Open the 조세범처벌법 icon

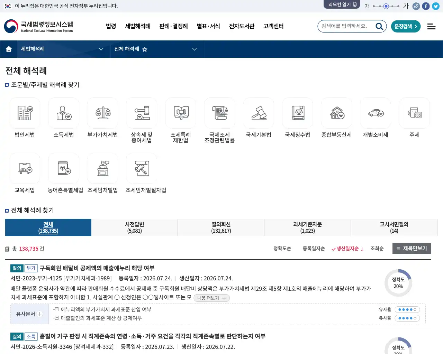tap(103, 168)
